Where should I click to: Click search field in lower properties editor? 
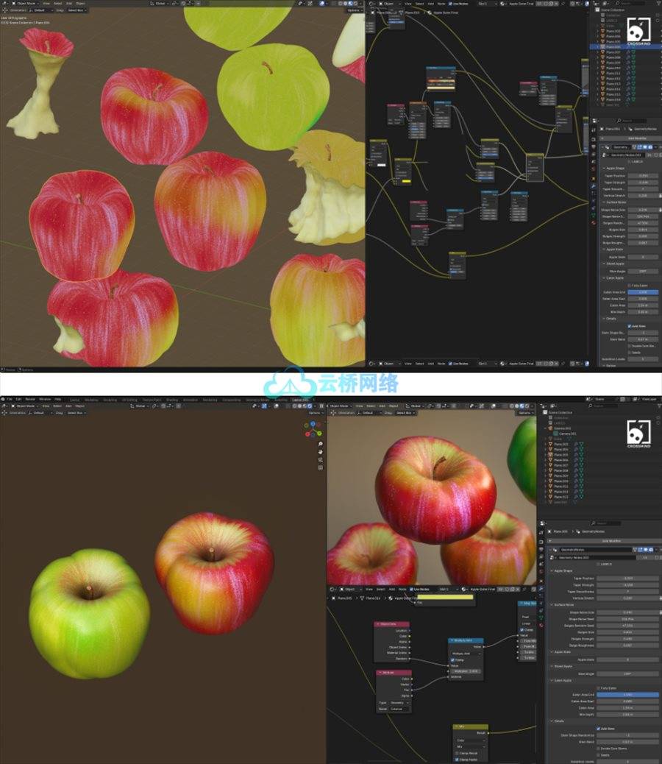(606, 523)
